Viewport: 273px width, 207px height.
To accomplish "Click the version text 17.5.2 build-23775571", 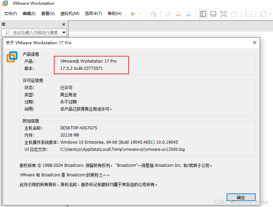I will (81, 68).
